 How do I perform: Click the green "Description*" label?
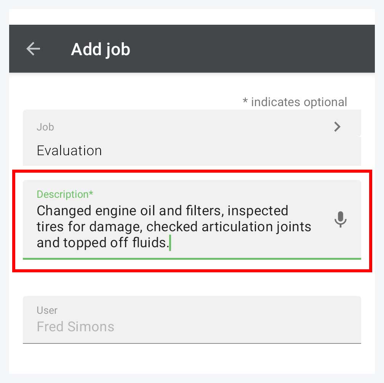click(65, 194)
